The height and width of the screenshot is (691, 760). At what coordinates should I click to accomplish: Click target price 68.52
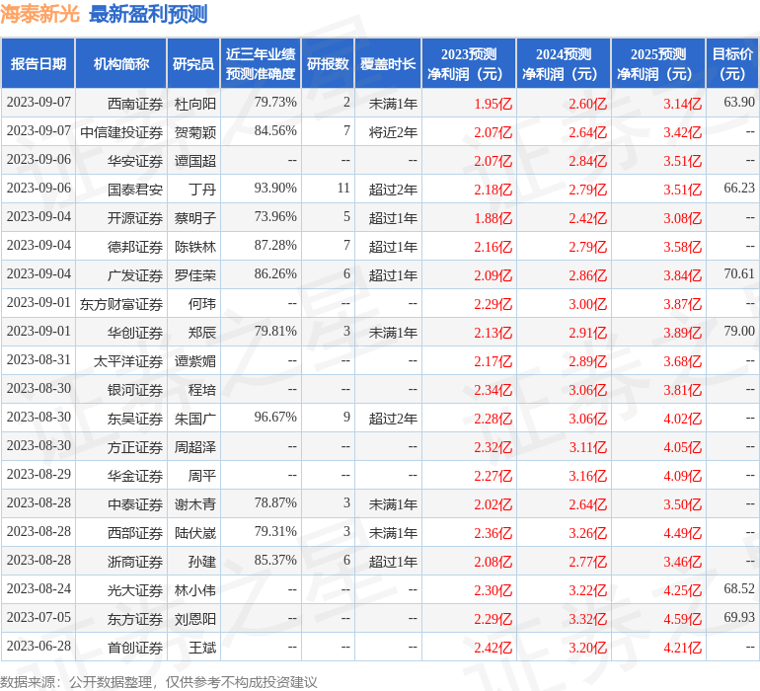tap(739, 588)
